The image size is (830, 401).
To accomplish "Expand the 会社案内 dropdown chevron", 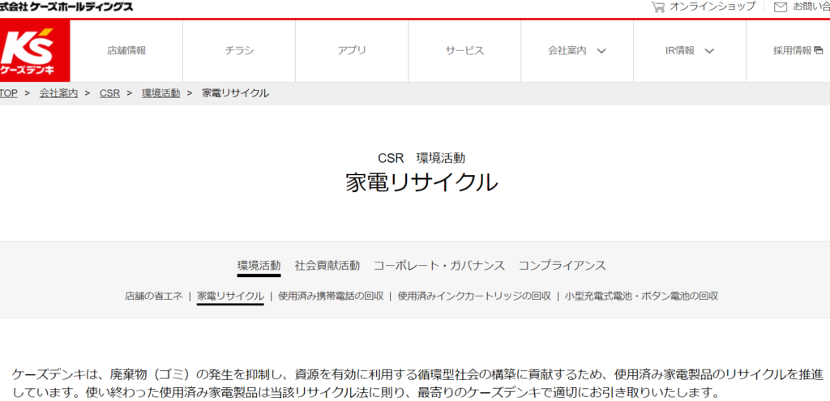I will click(x=601, y=51).
